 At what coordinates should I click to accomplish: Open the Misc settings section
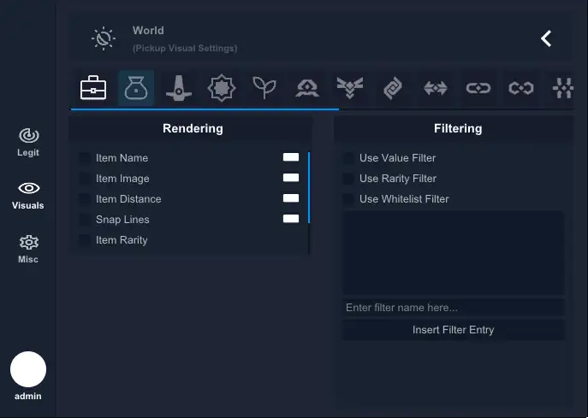28,249
